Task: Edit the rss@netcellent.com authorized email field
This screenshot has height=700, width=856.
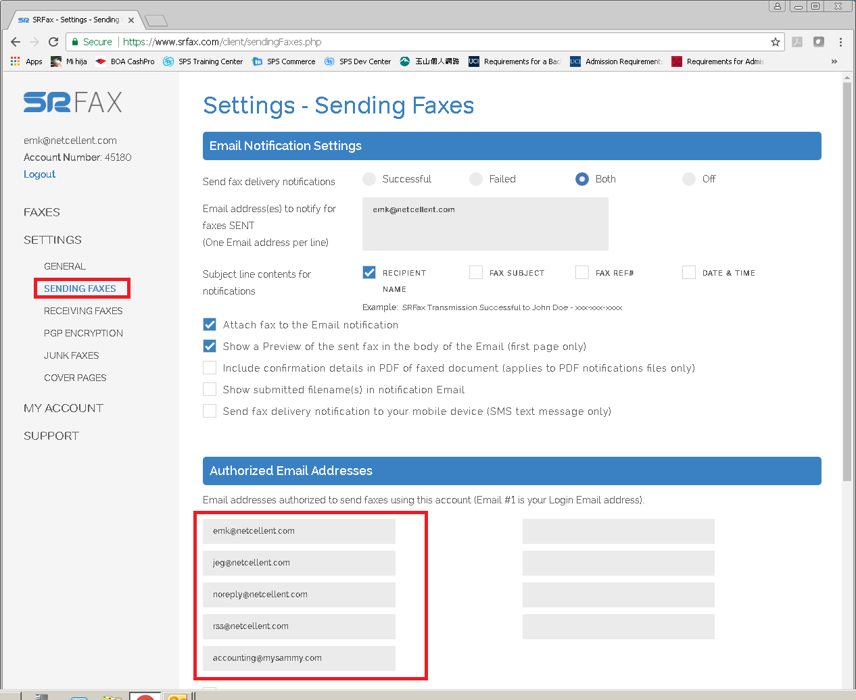Action: (299, 626)
